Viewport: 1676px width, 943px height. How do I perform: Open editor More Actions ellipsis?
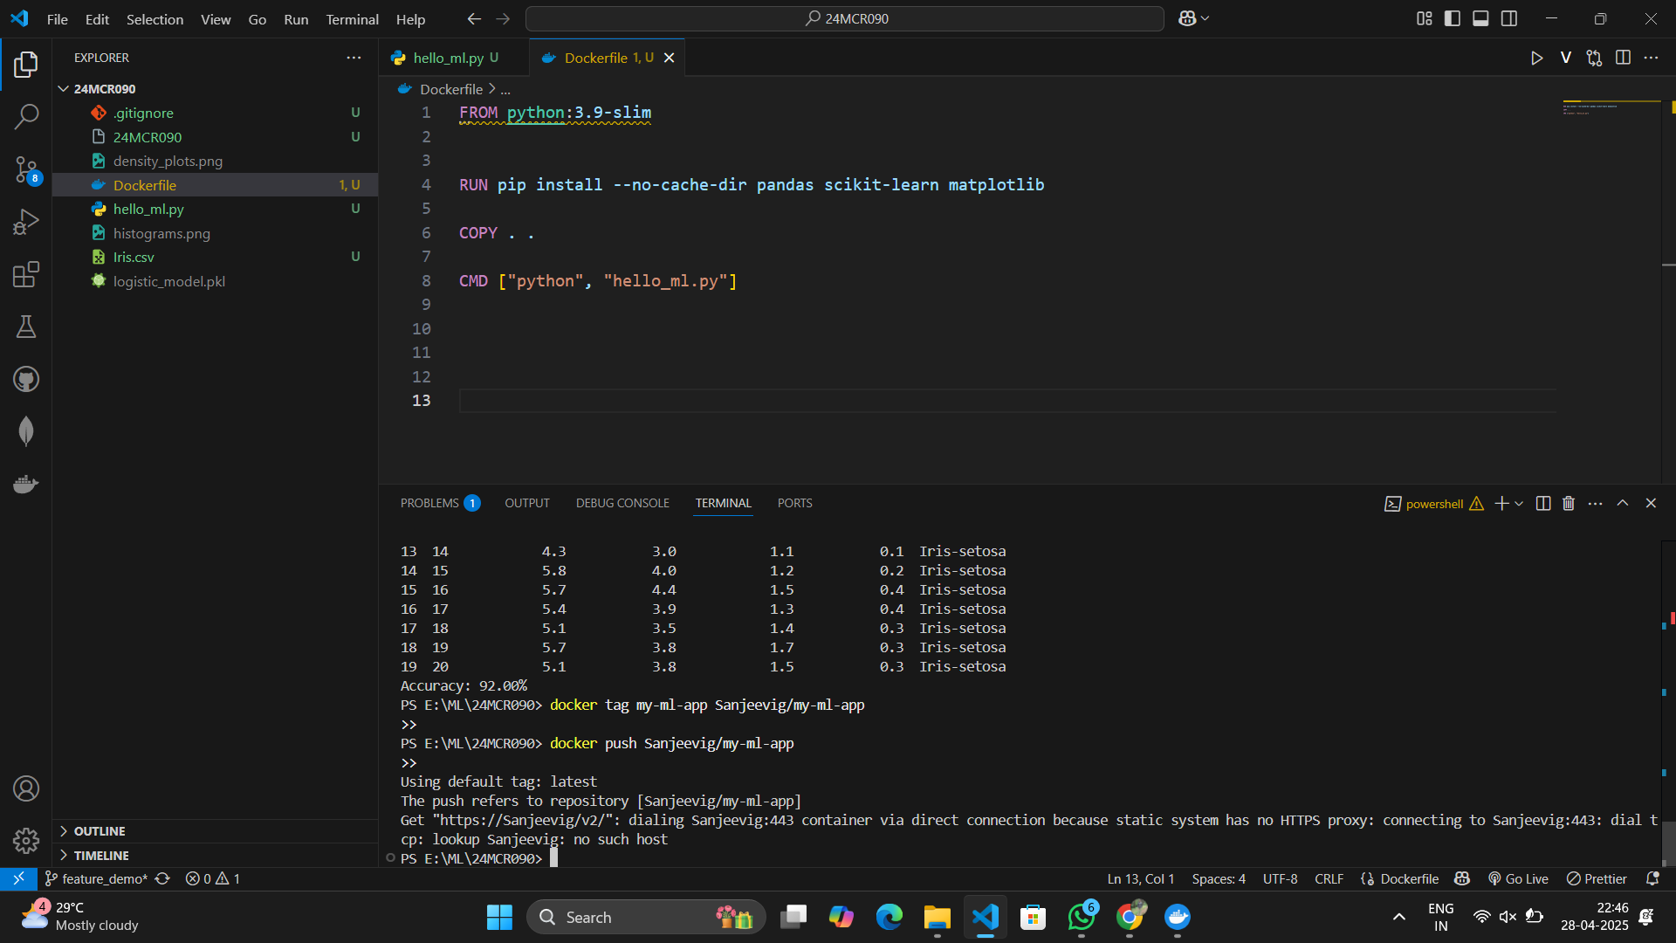coord(1651,58)
